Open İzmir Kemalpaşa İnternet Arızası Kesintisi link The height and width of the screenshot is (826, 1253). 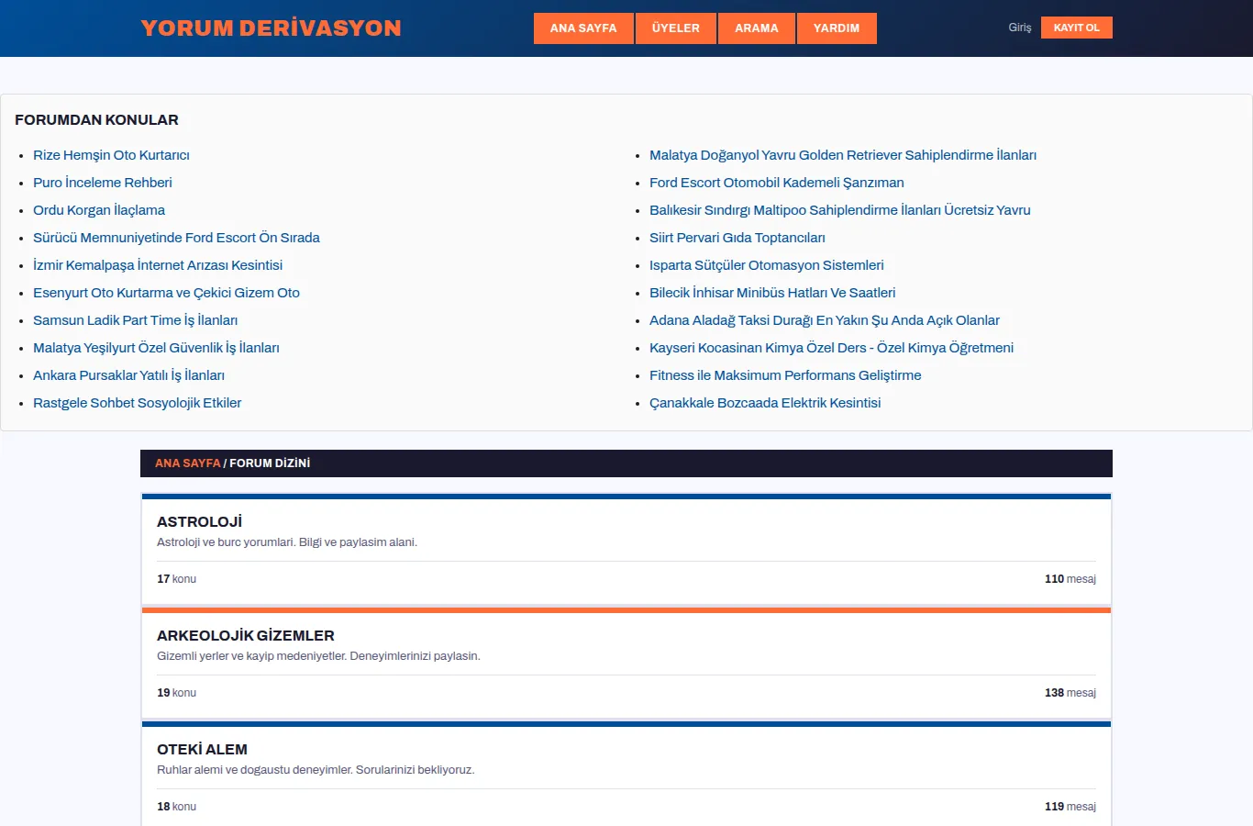tap(158, 265)
